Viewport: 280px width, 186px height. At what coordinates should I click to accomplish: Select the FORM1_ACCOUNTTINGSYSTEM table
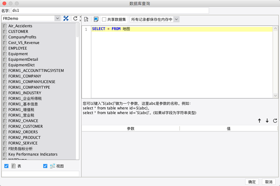tap(36, 71)
